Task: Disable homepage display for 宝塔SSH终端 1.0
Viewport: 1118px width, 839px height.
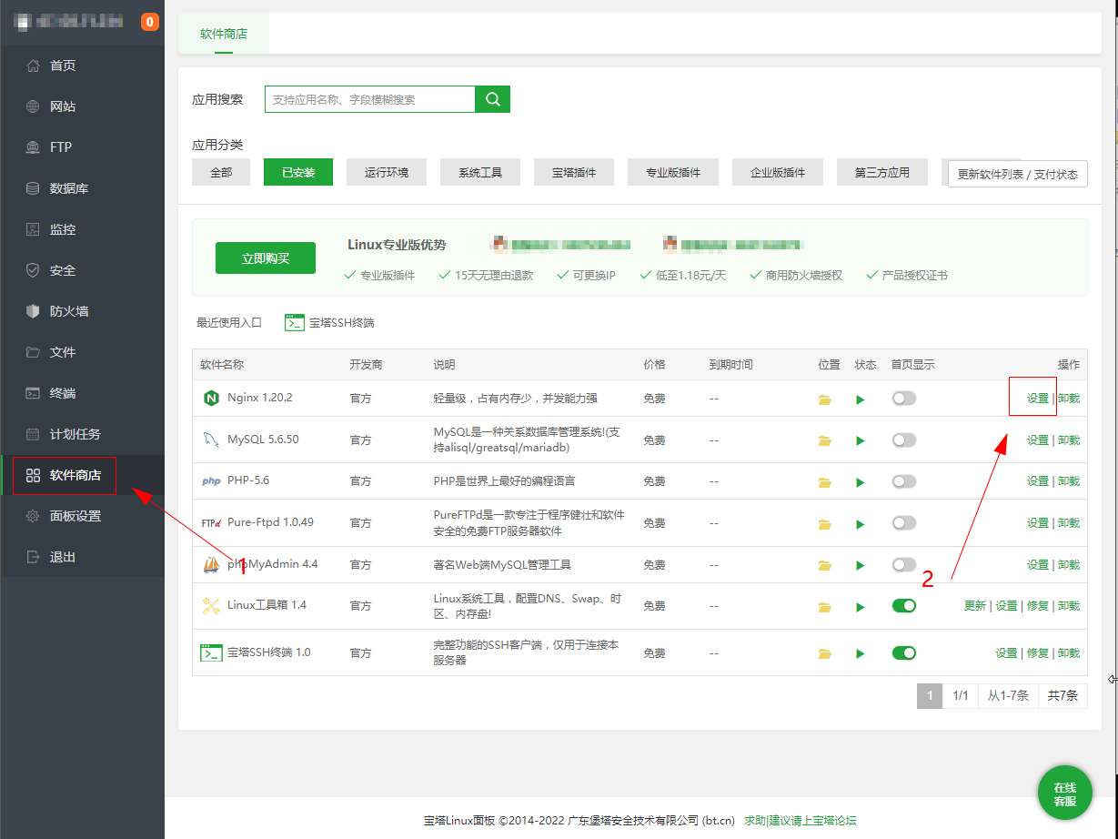Action: click(903, 652)
